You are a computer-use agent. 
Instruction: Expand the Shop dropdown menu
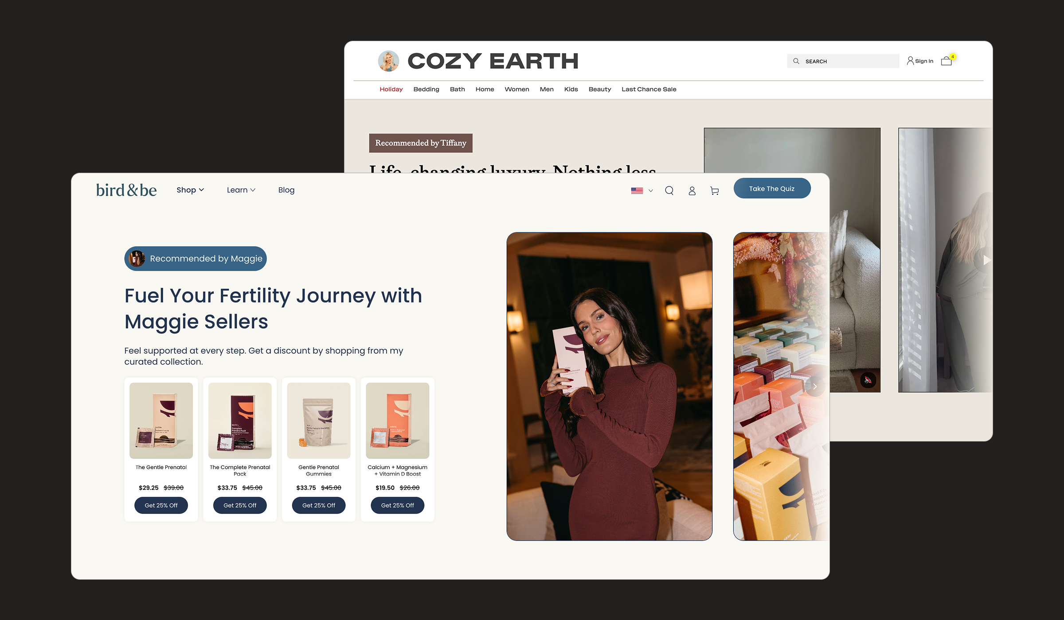click(190, 190)
